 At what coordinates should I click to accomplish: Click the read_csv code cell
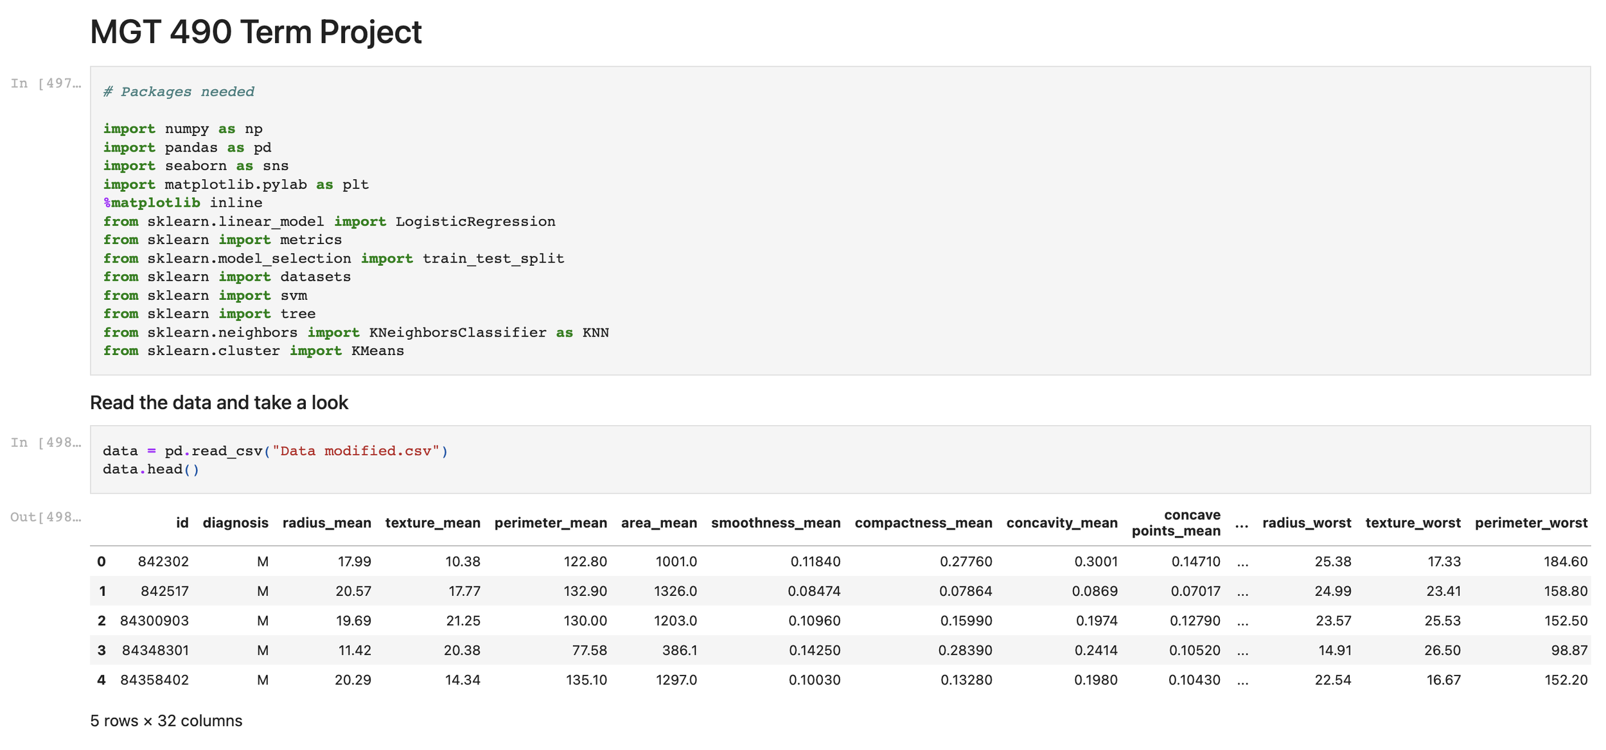pos(835,460)
